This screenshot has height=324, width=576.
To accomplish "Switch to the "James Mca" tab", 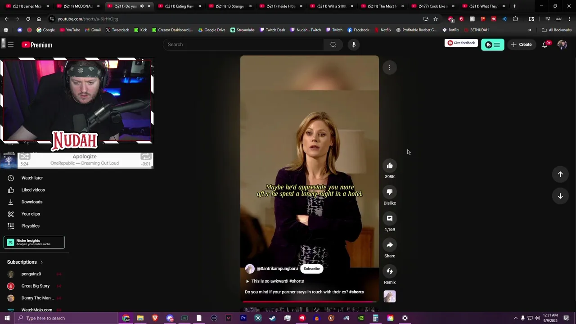I will pos(27,6).
